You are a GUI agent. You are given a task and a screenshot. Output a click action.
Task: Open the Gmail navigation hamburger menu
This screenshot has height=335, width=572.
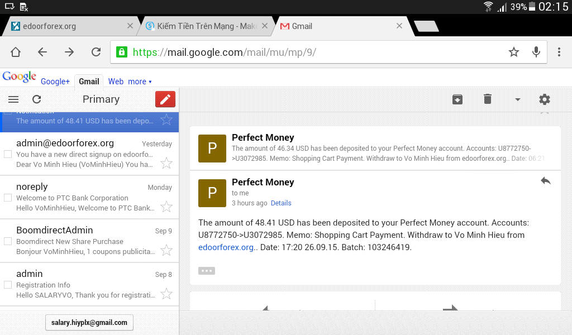(x=13, y=99)
